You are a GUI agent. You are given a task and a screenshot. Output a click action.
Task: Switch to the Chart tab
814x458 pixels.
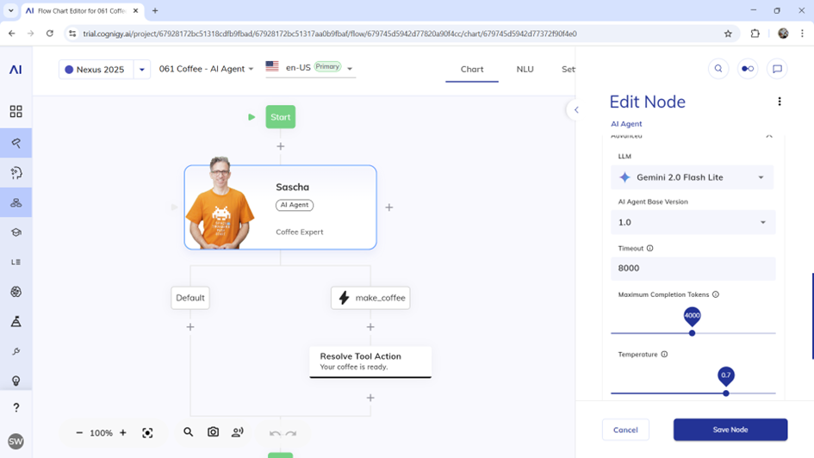pos(472,69)
